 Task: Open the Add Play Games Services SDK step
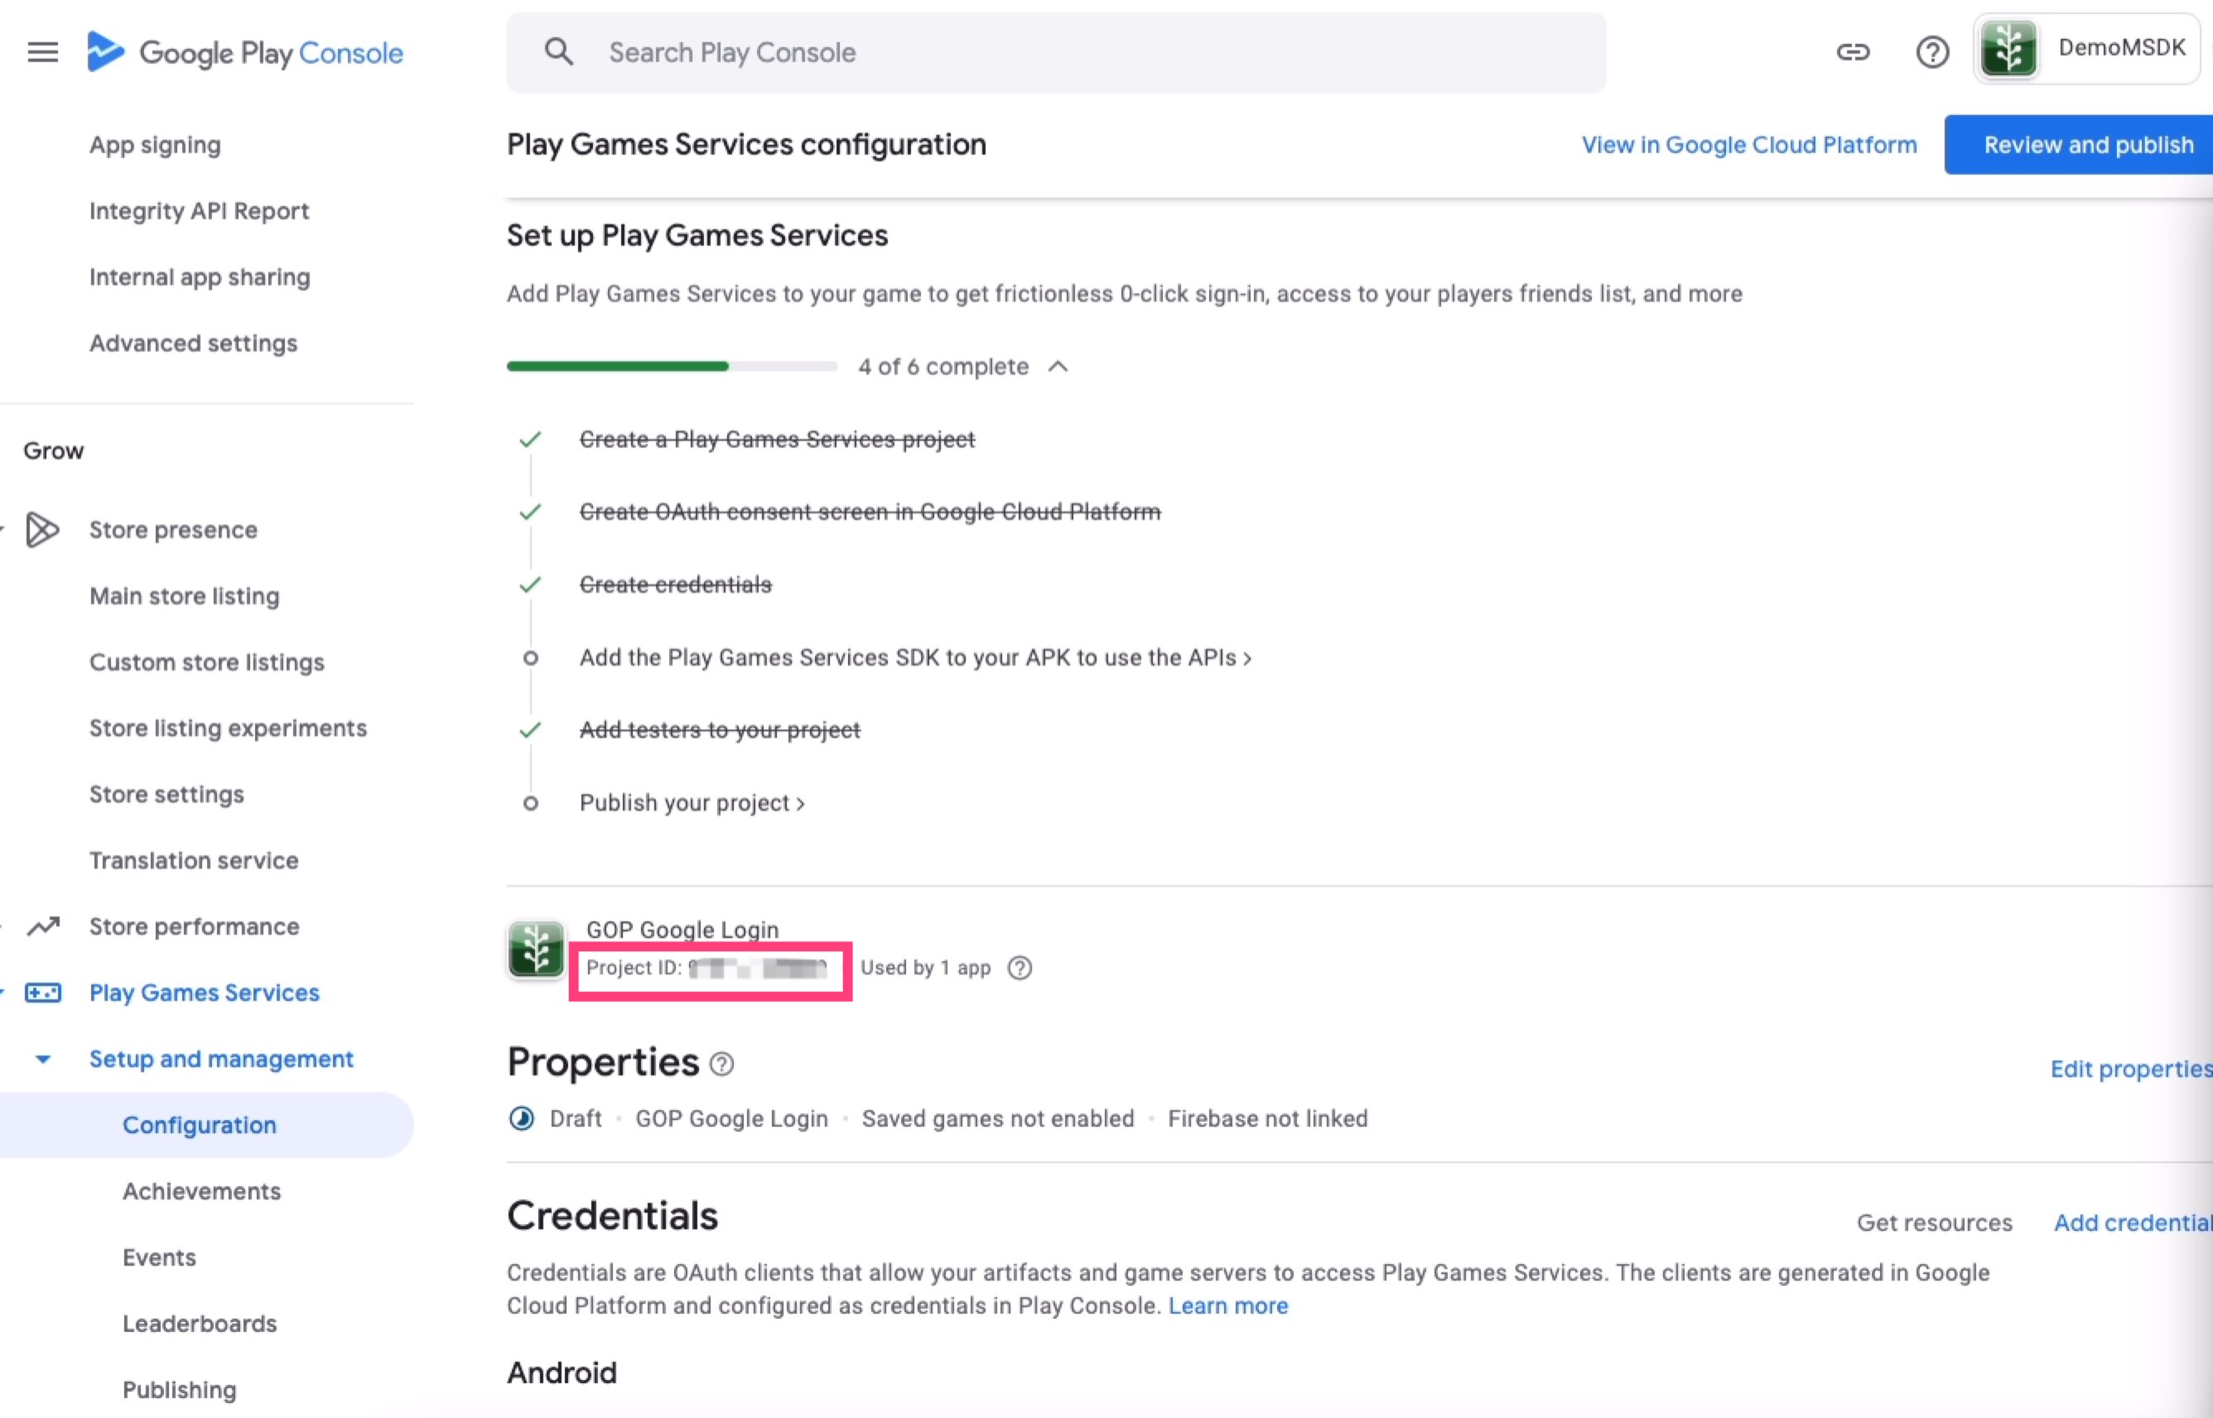(914, 657)
